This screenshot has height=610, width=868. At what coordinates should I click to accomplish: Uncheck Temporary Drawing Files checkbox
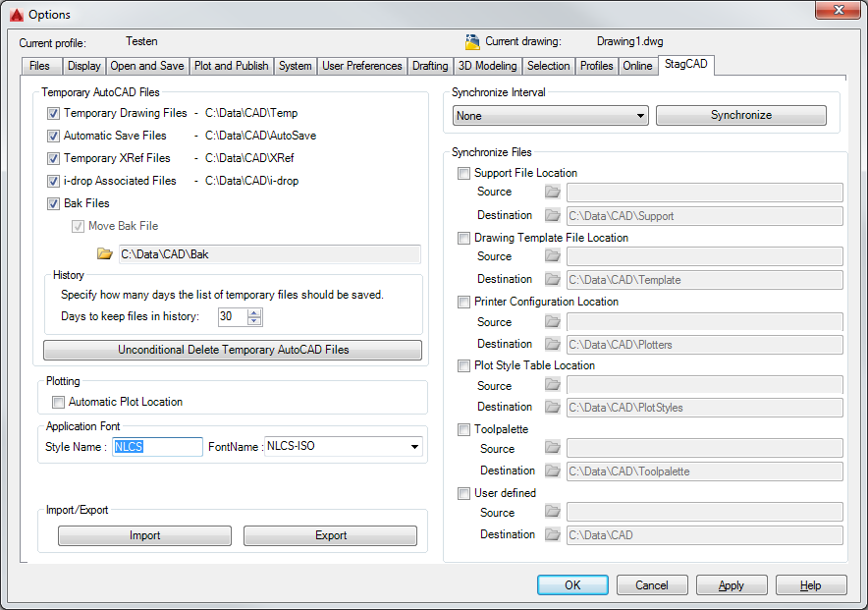[54, 113]
